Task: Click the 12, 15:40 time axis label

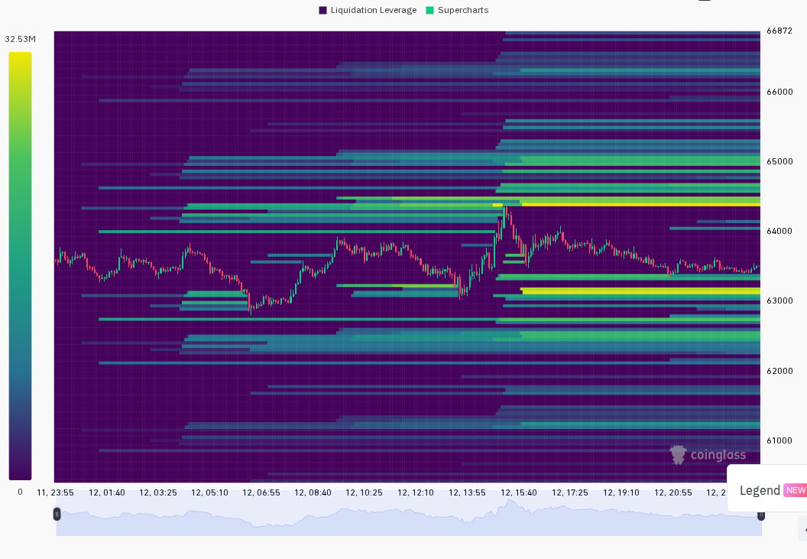Action: click(x=518, y=492)
